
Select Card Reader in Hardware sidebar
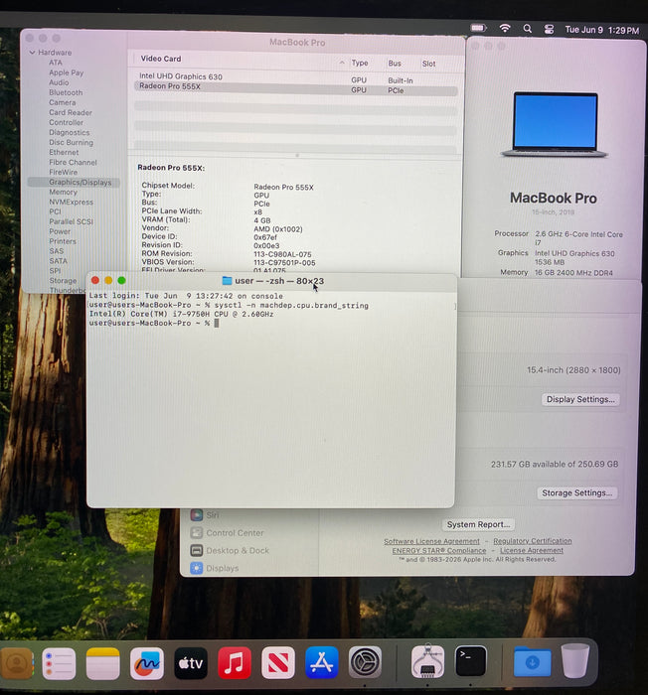pos(71,112)
